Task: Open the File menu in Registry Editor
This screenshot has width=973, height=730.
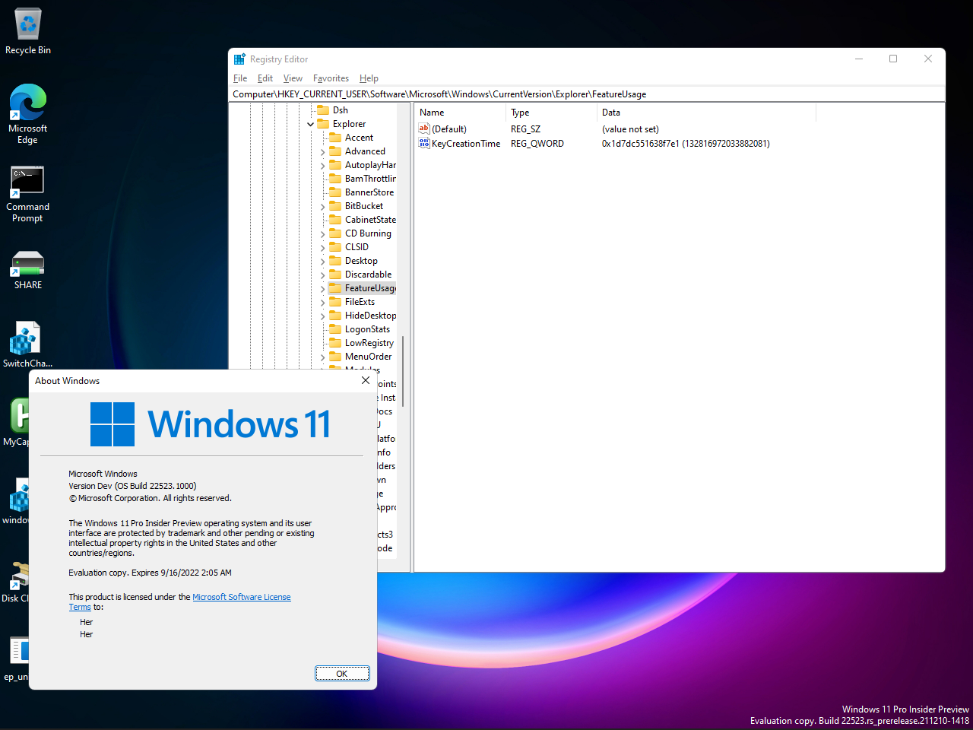Action: (240, 78)
